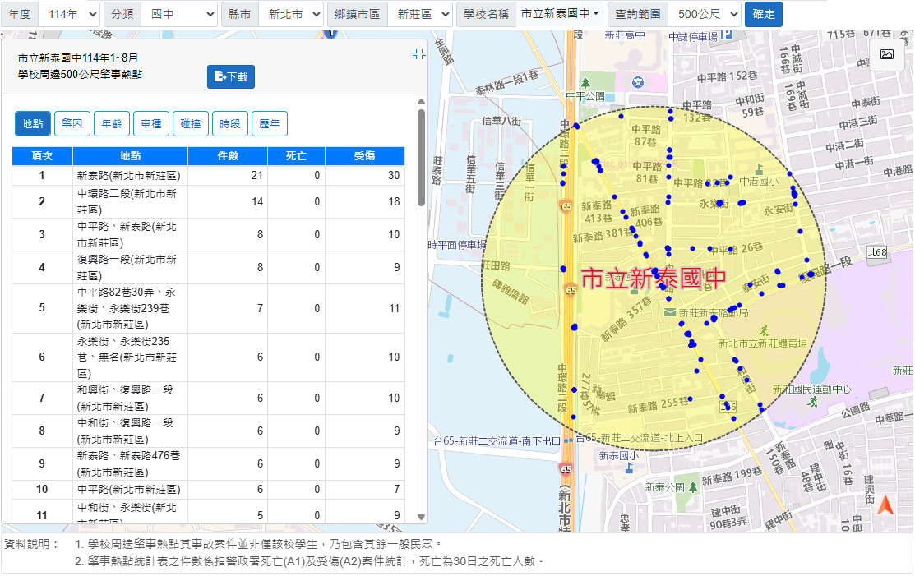Open the 學校名稱 school name selector

(560, 15)
